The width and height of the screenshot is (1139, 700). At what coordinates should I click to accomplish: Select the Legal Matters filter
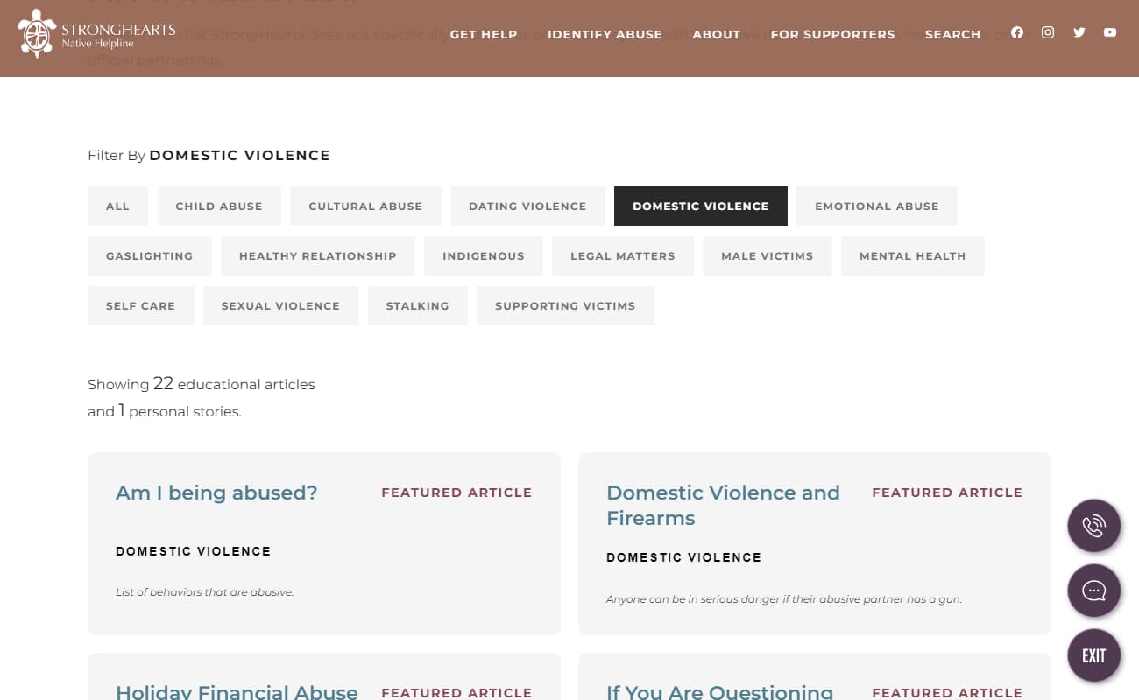click(x=623, y=255)
